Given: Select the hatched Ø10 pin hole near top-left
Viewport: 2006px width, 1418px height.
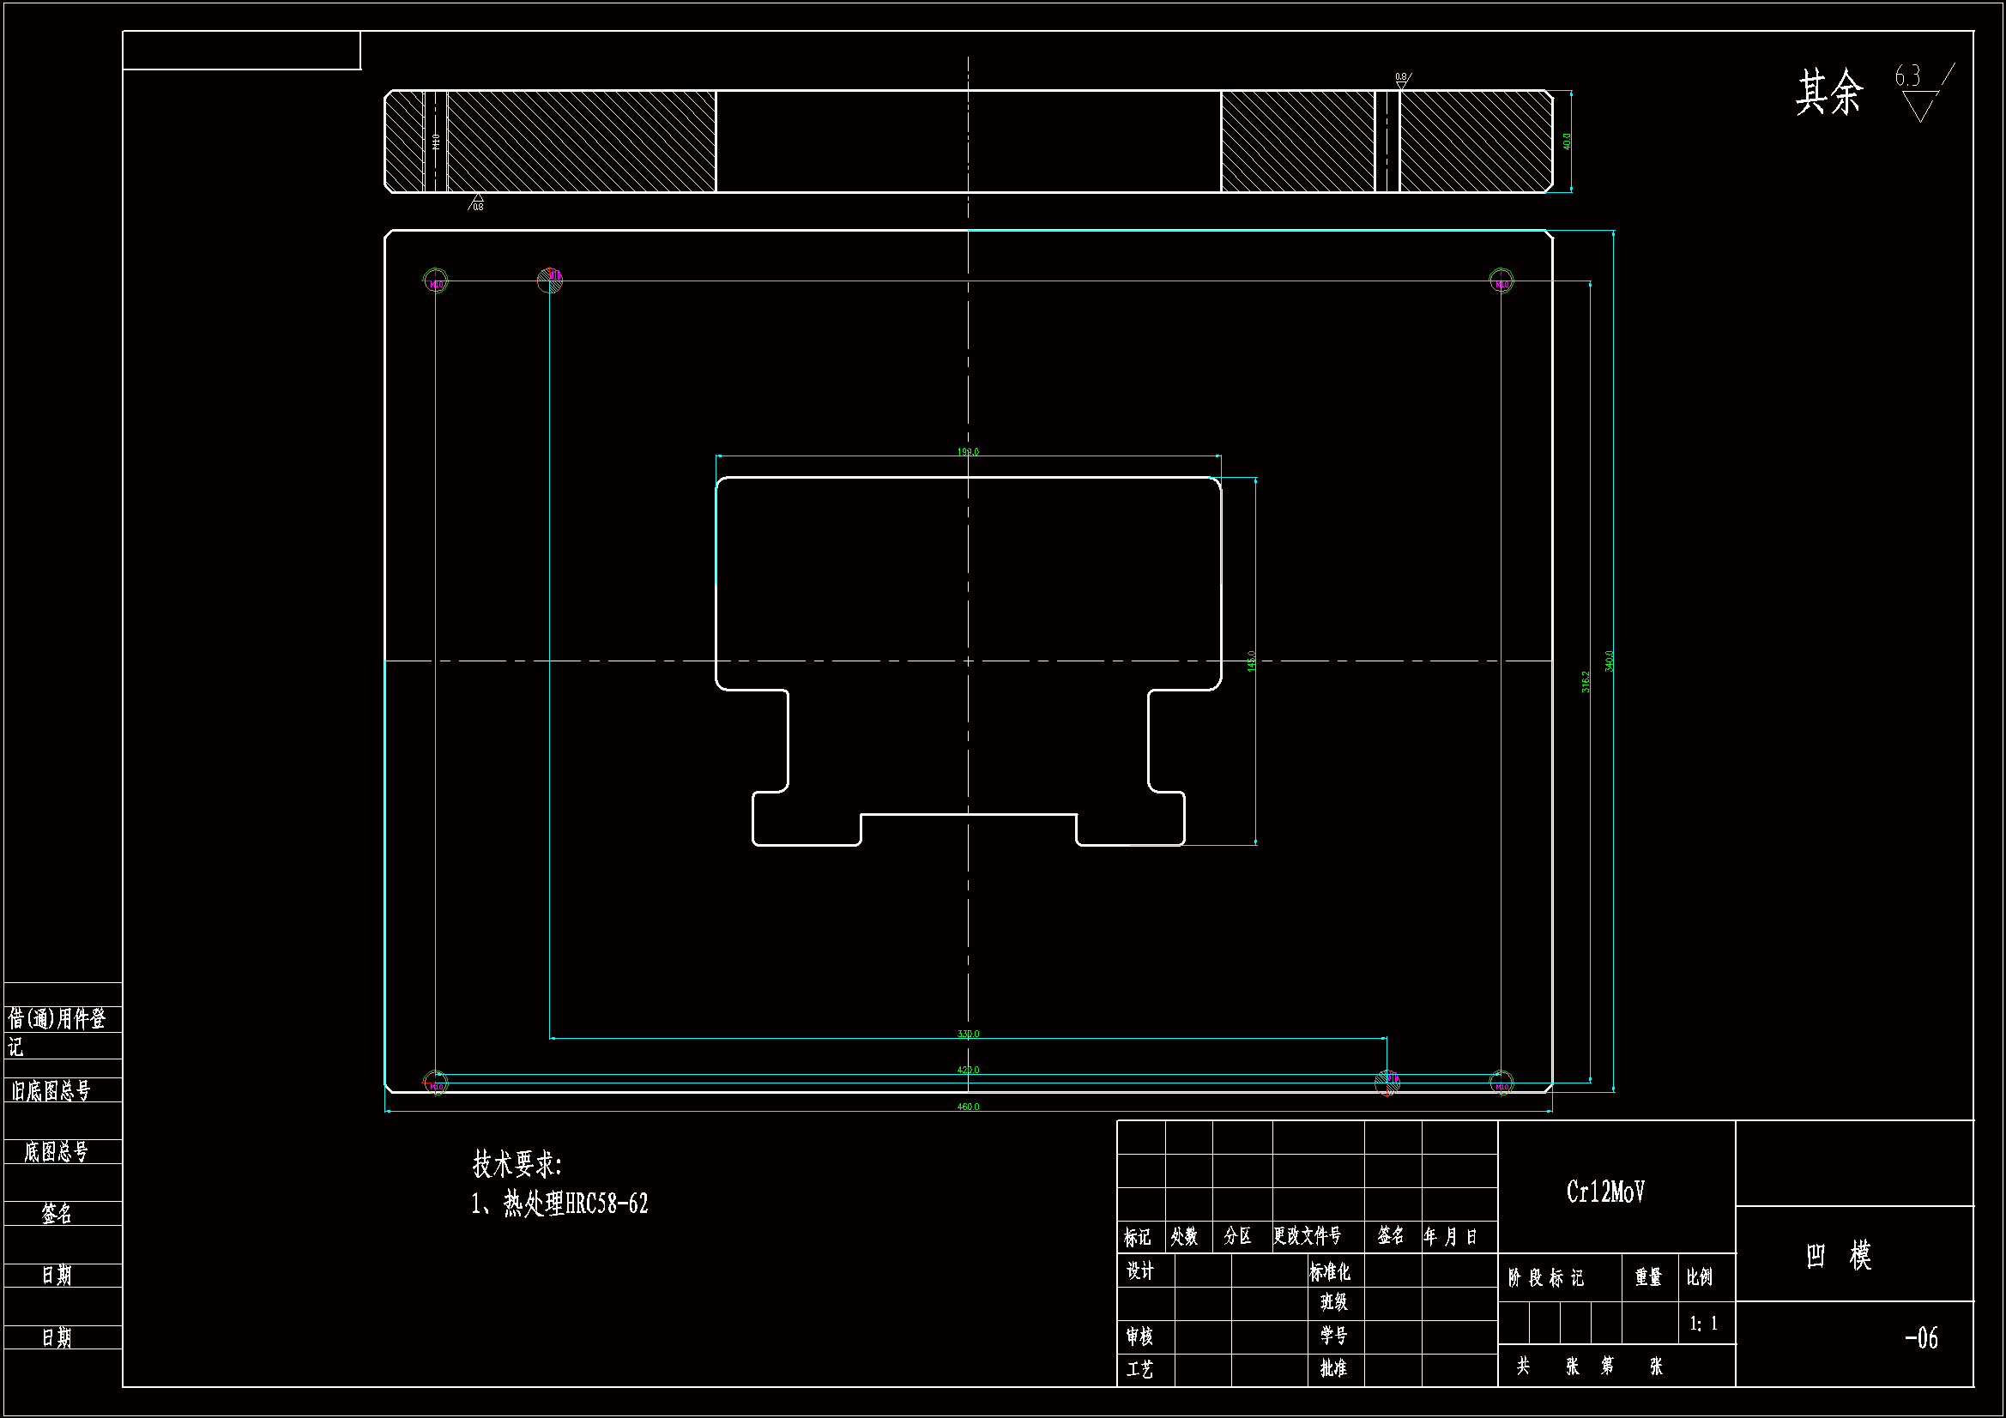Looking at the screenshot, I should (550, 280).
